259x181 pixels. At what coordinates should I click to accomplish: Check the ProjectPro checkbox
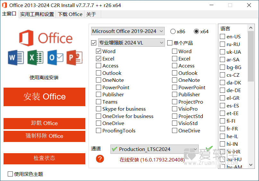[x=175, y=102]
